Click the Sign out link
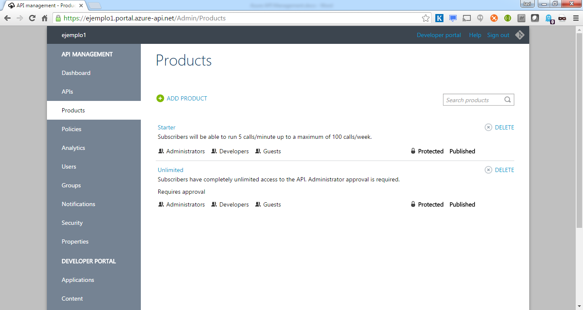This screenshot has height=310, width=583. coord(498,34)
